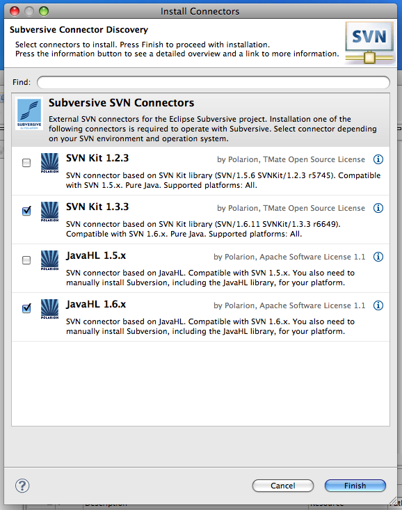The image size is (402, 510).
Task: Open info for JavaHL 1.6.x connector
Action: 378,305
